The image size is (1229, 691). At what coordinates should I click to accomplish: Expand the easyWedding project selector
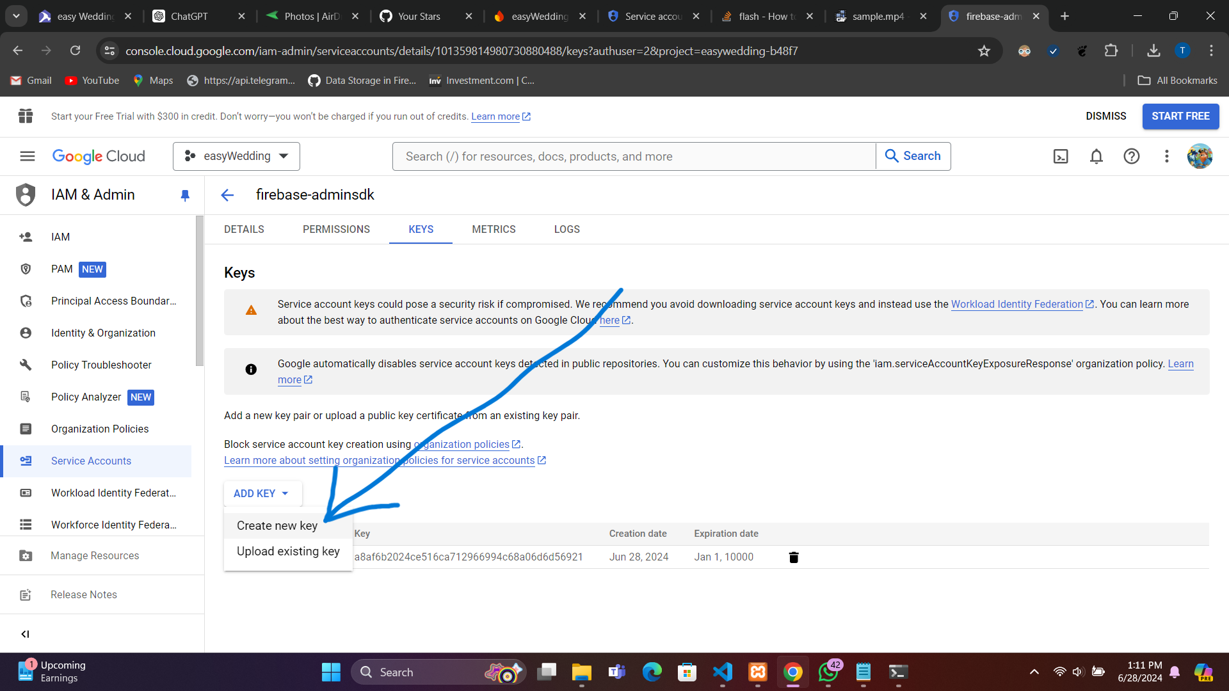(x=236, y=156)
